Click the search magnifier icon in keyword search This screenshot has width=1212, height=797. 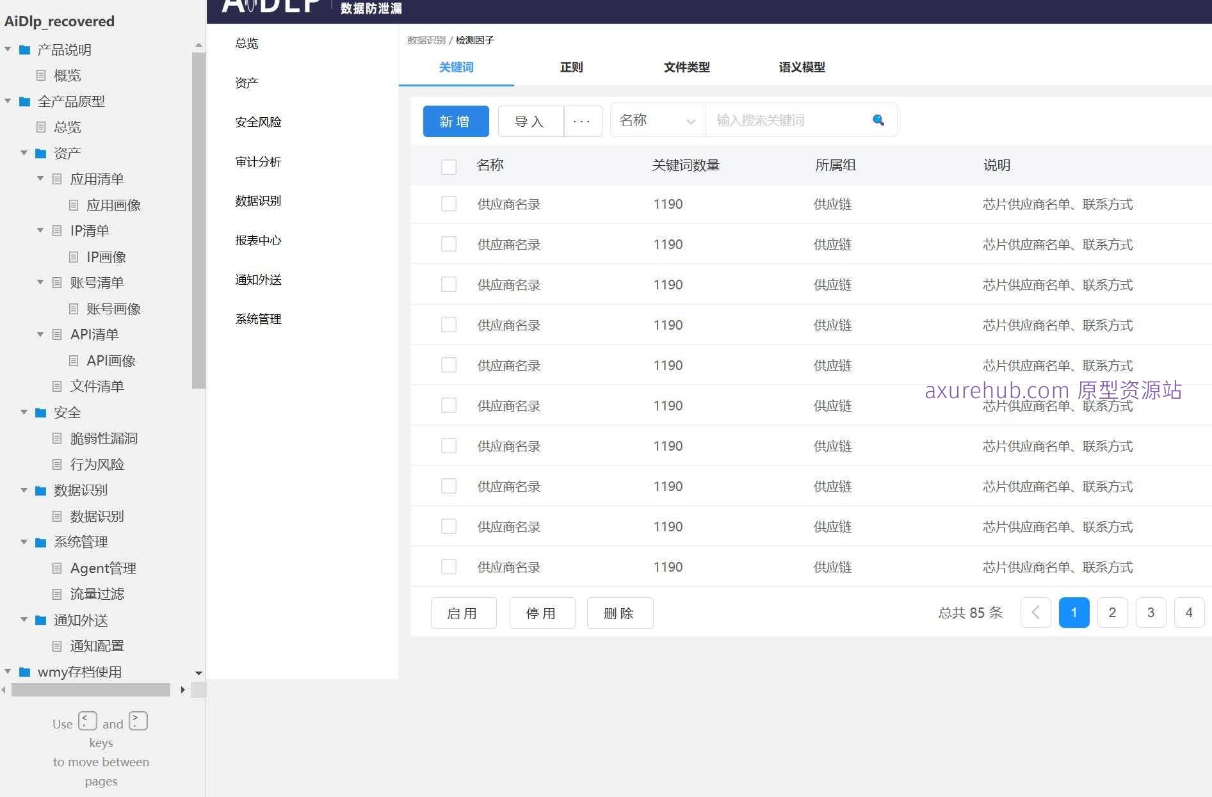tap(878, 120)
